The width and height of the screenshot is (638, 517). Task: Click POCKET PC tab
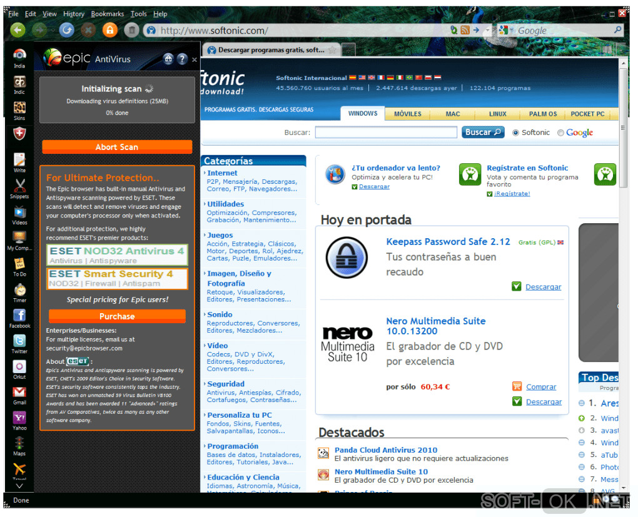click(x=587, y=114)
